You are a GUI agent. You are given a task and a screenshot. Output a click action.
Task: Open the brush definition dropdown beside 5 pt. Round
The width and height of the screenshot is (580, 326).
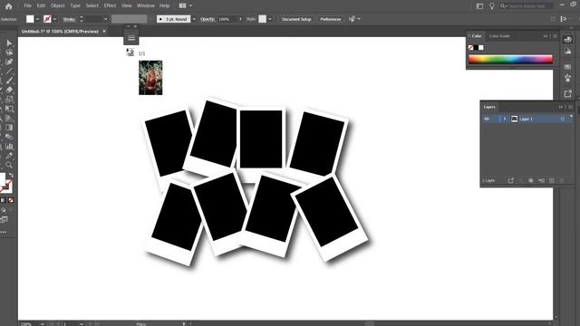tap(194, 19)
